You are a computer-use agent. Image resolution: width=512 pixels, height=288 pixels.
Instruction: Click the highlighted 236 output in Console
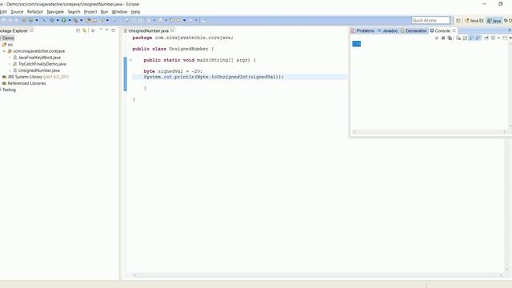pos(357,44)
